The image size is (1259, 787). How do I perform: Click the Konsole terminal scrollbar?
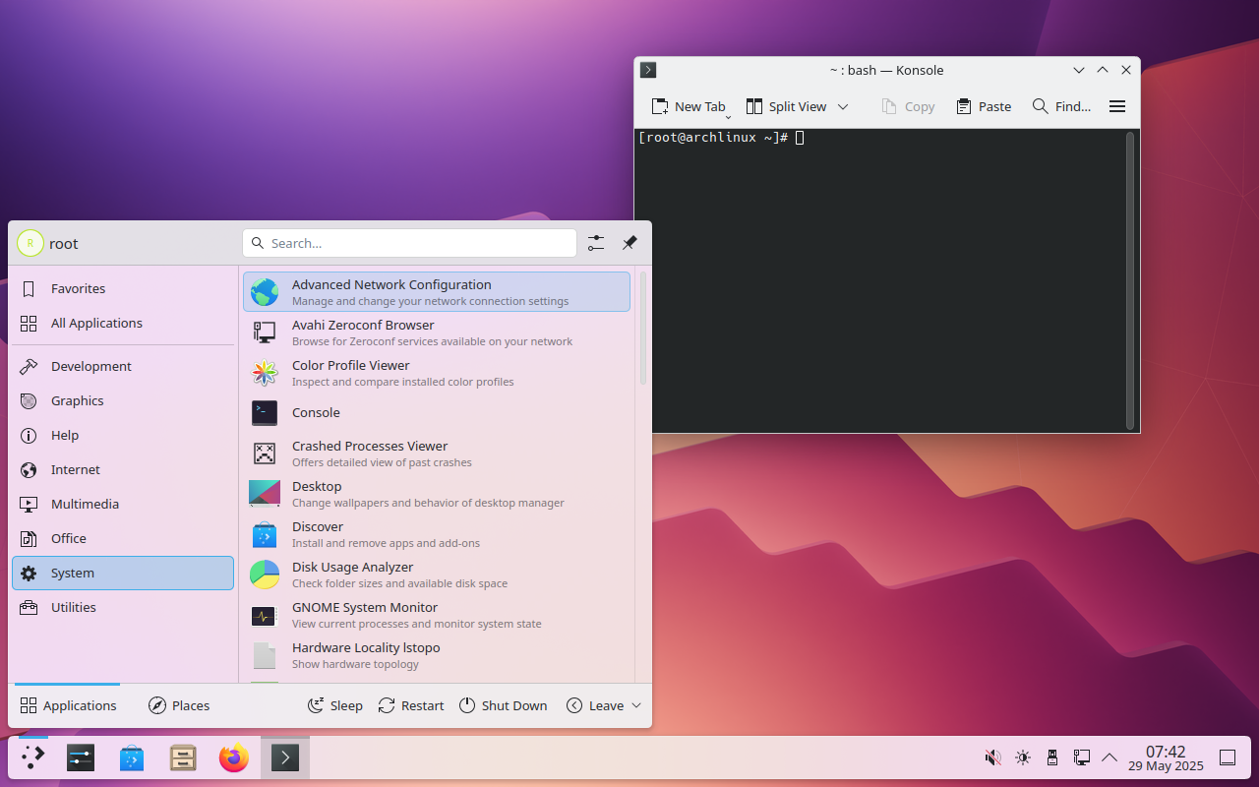[x=1130, y=280]
